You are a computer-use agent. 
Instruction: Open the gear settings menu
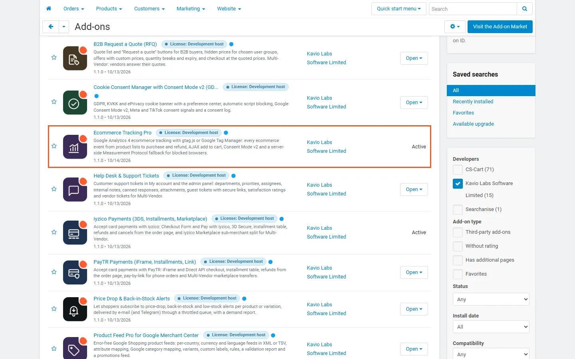point(455,27)
